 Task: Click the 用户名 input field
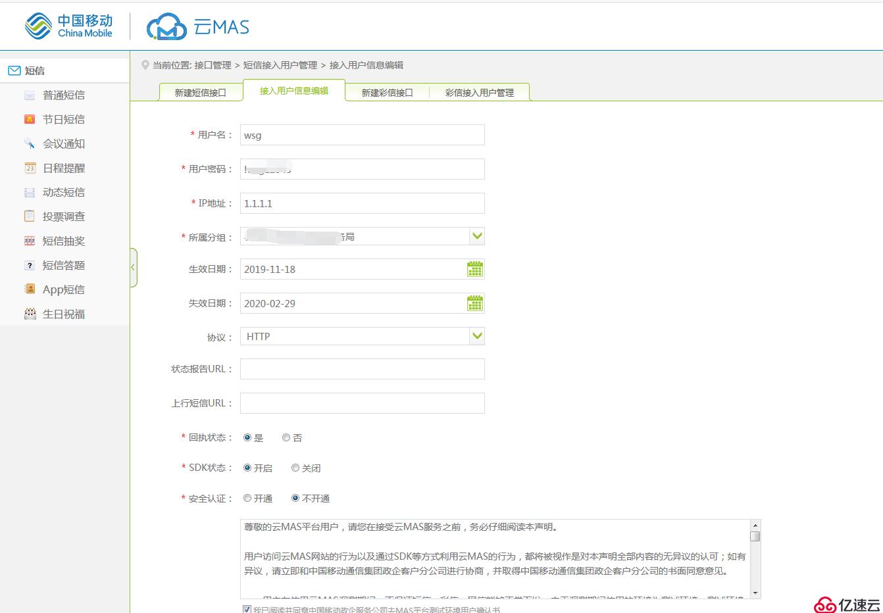tap(363, 135)
